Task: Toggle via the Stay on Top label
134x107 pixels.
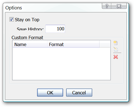Action: tap(27, 20)
